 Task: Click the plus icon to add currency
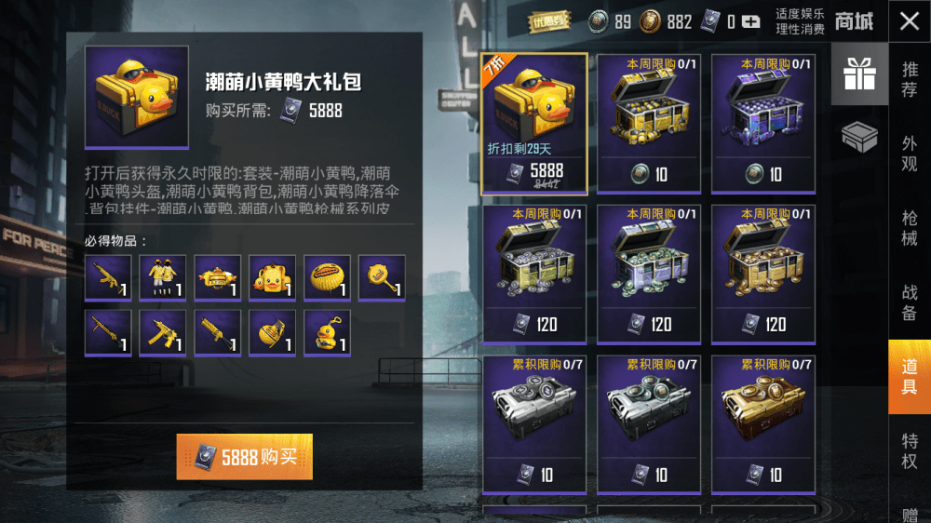[751, 22]
